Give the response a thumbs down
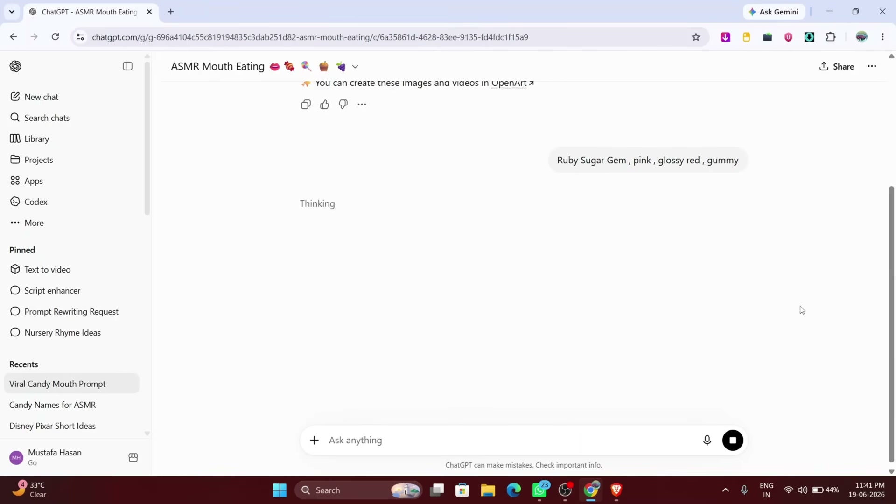 (x=343, y=105)
